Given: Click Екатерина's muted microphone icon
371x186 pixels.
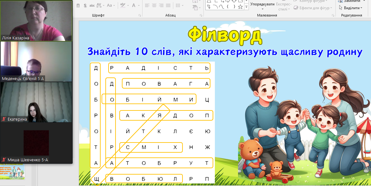Looking at the screenshot, I should 3,119.
